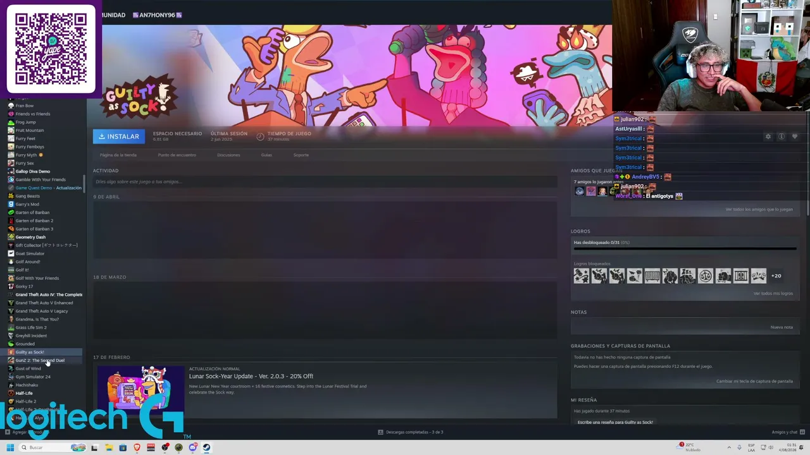
Task: Click the Gym Simulator 24 icon
Action: coord(11,377)
